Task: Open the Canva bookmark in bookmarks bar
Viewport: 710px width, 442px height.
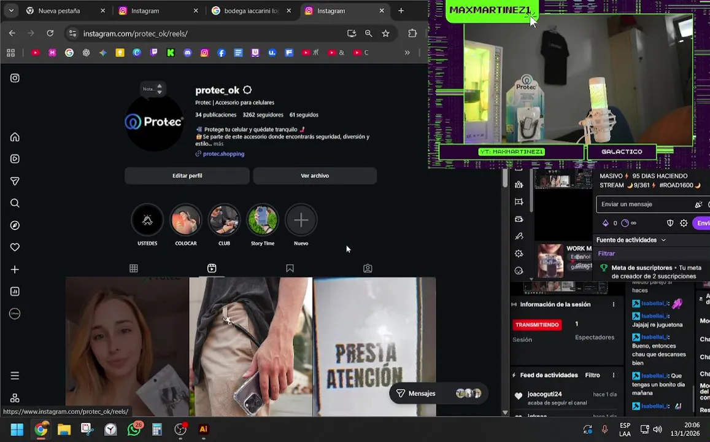Action: pyautogui.click(x=137, y=53)
